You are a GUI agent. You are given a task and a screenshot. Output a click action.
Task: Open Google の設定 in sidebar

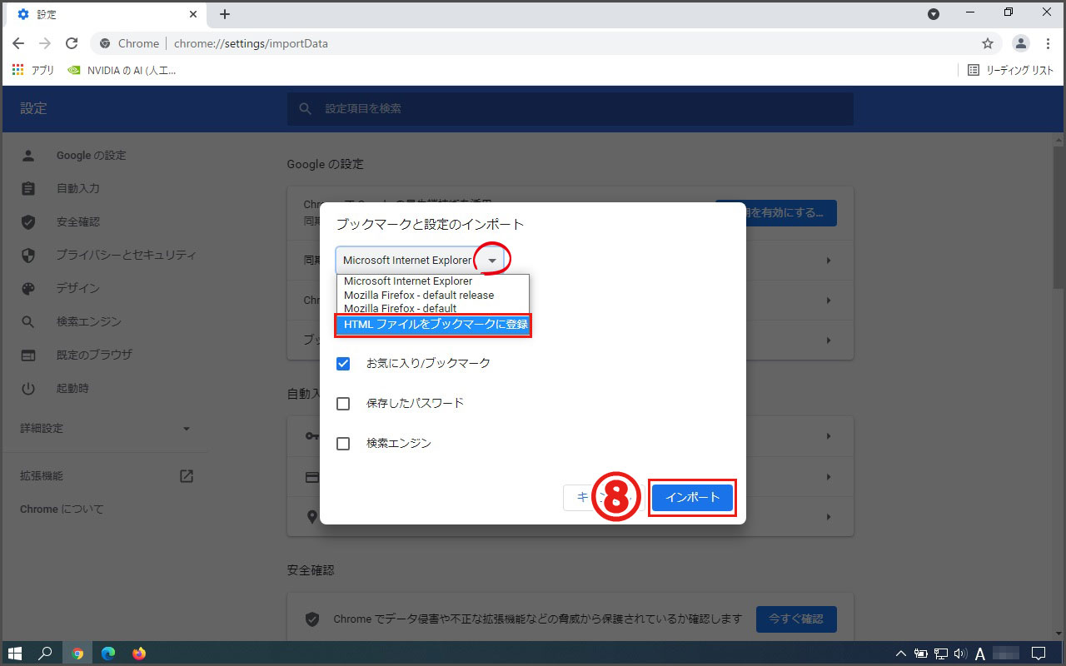pyautogui.click(x=91, y=156)
